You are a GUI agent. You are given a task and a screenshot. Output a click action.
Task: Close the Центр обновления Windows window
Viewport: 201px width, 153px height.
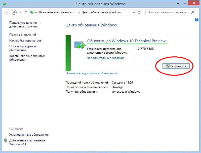(x=194, y=3)
